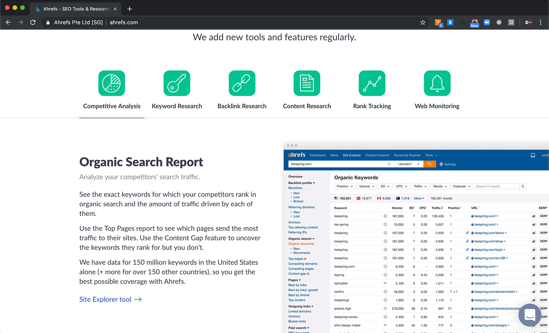The height and width of the screenshot is (333, 549).
Task: Open the KD filter dropdown
Action: coord(385,186)
